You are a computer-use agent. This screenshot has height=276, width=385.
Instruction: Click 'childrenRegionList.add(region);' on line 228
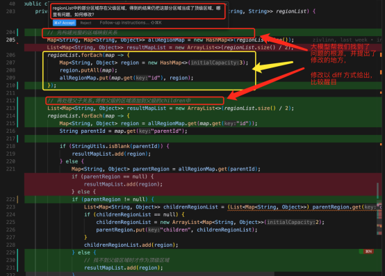[131, 245]
